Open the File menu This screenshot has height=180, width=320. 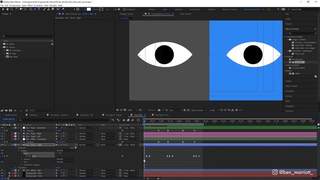click(2, 5)
